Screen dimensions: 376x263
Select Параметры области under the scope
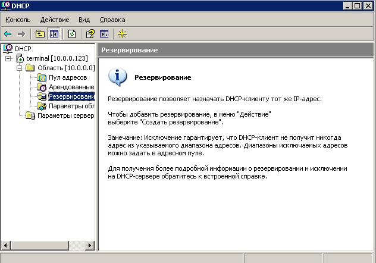pyautogui.click(x=71, y=106)
